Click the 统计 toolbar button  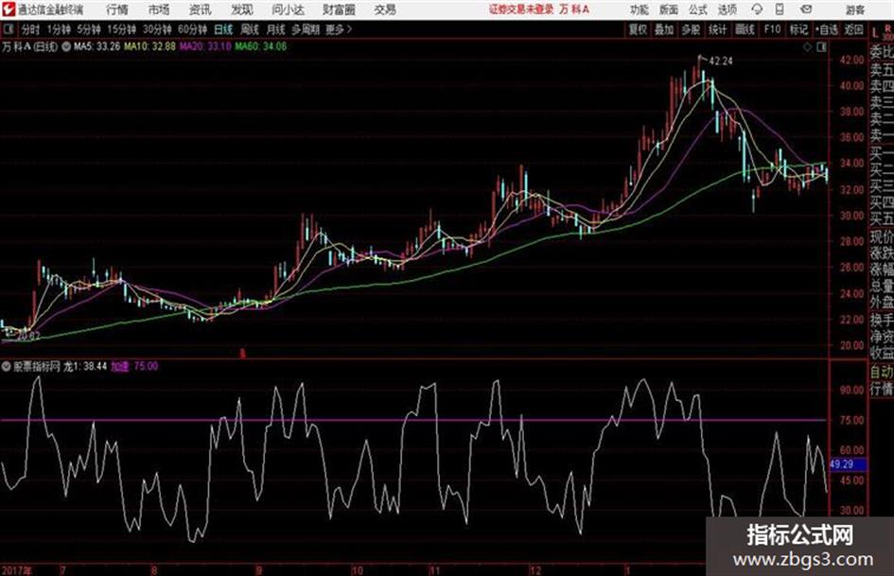click(x=717, y=29)
